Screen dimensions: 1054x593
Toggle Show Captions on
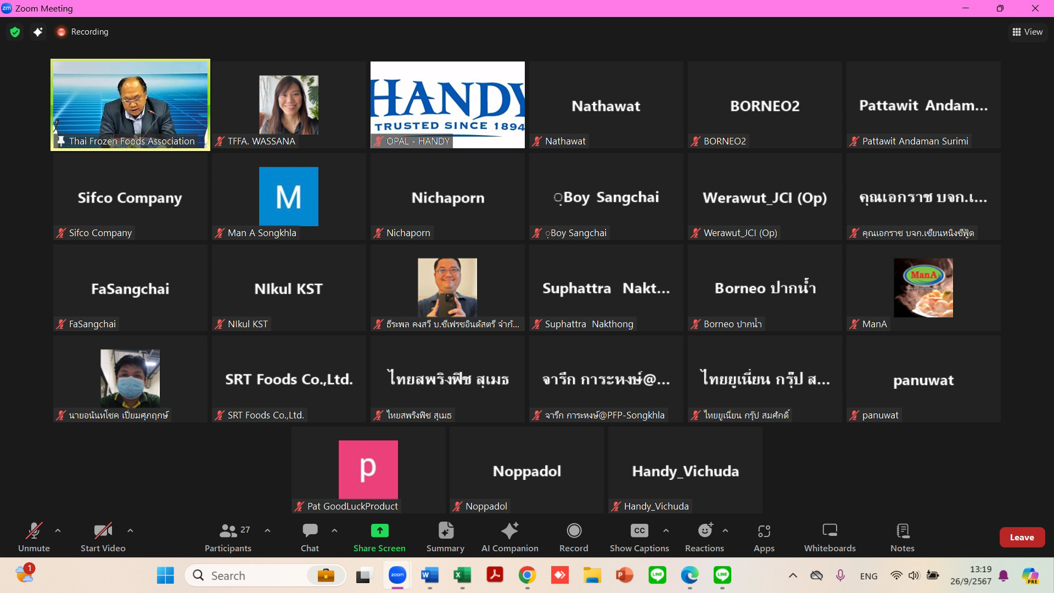pos(639,537)
